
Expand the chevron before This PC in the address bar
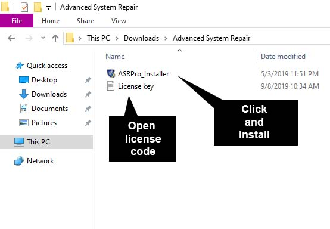pyautogui.click(x=80, y=38)
